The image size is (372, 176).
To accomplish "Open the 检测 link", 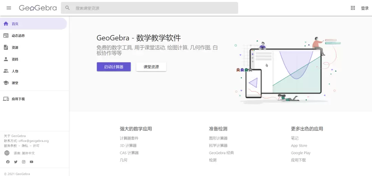I will point(213,160).
